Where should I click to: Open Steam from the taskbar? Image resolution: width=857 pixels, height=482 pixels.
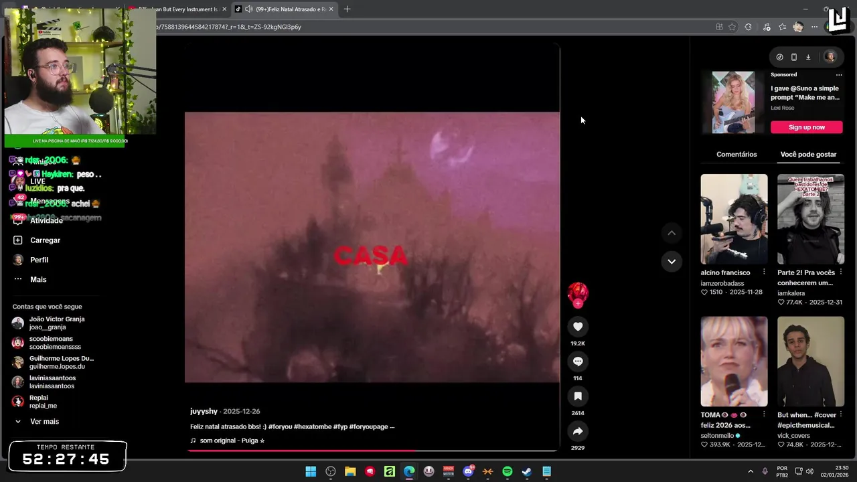[x=527, y=471]
